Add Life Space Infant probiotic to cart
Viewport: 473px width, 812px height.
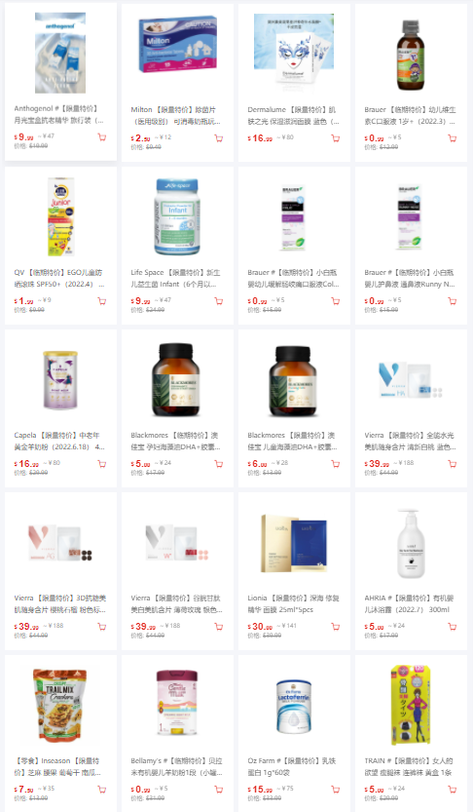[x=219, y=301]
